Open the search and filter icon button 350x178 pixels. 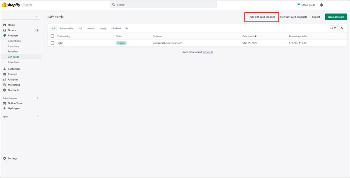pos(333,28)
